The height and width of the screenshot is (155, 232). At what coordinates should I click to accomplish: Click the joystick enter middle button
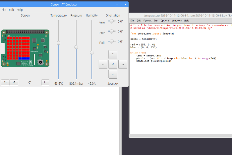click(x=113, y=64)
